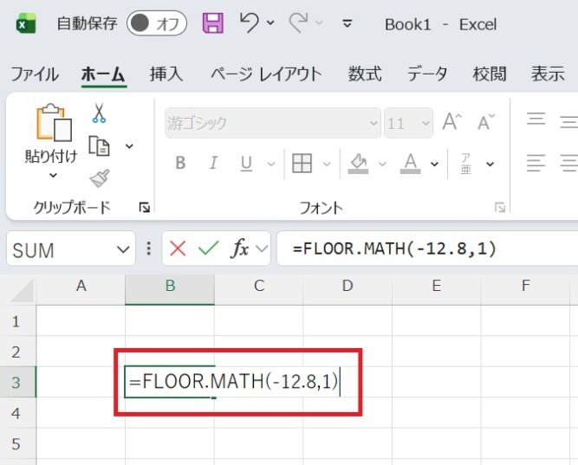578x465 pixels.
Task: Click the phonetic guide (ふりがな) icon
Action: [466, 164]
